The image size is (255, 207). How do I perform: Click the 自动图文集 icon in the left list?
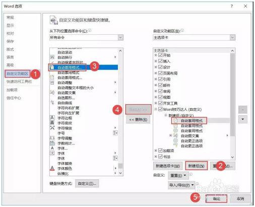(52, 92)
